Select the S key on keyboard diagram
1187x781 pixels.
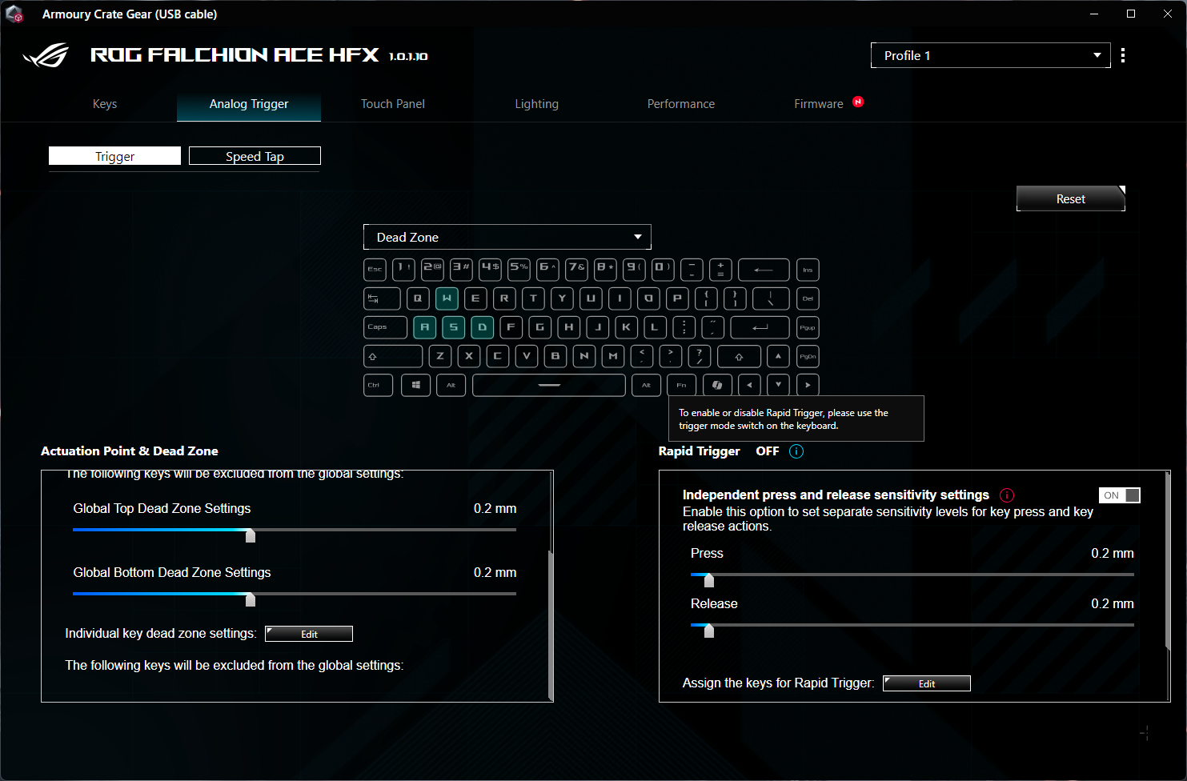[x=453, y=327]
